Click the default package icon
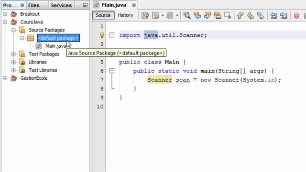The image size is (306, 172). click(x=31, y=38)
